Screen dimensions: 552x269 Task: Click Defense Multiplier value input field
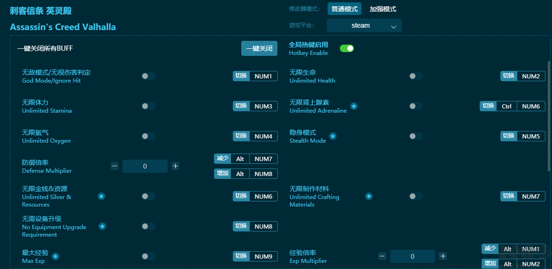(145, 166)
